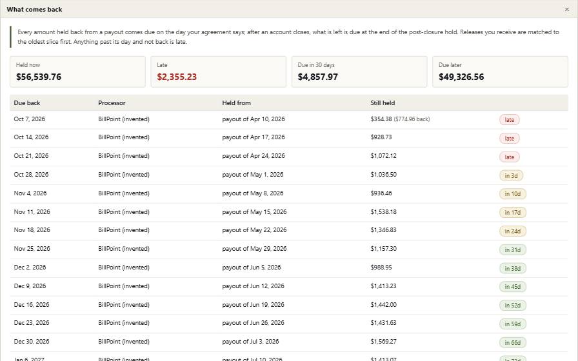The width and height of the screenshot is (578, 361).
Task: Select the Nov 25, 2026 due date
Action: click(x=32, y=249)
